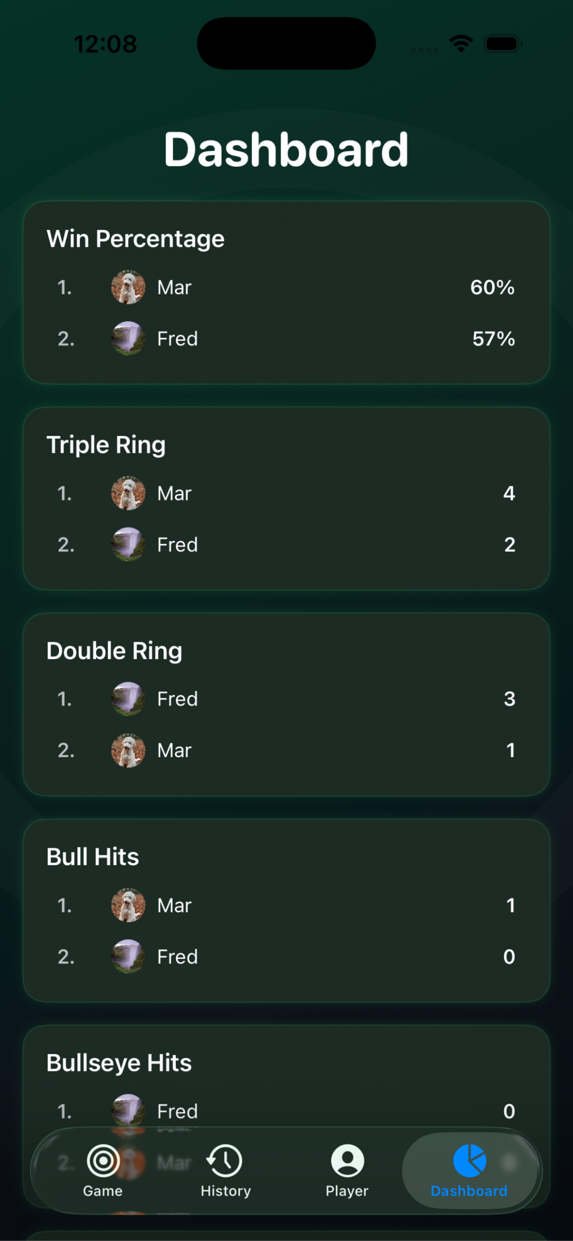Tap the 12:08 clock in status bar
The width and height of the screenshot is (573, 1241).
(x=106, y=44)
